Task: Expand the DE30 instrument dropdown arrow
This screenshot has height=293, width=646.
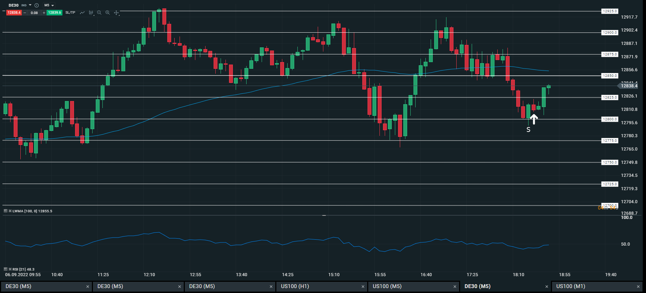Action: pyautogui.click(x=30, y=5)
